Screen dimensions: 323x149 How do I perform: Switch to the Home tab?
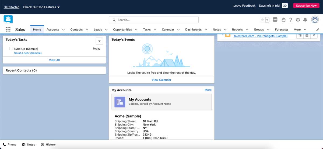(x=37, y=29)
